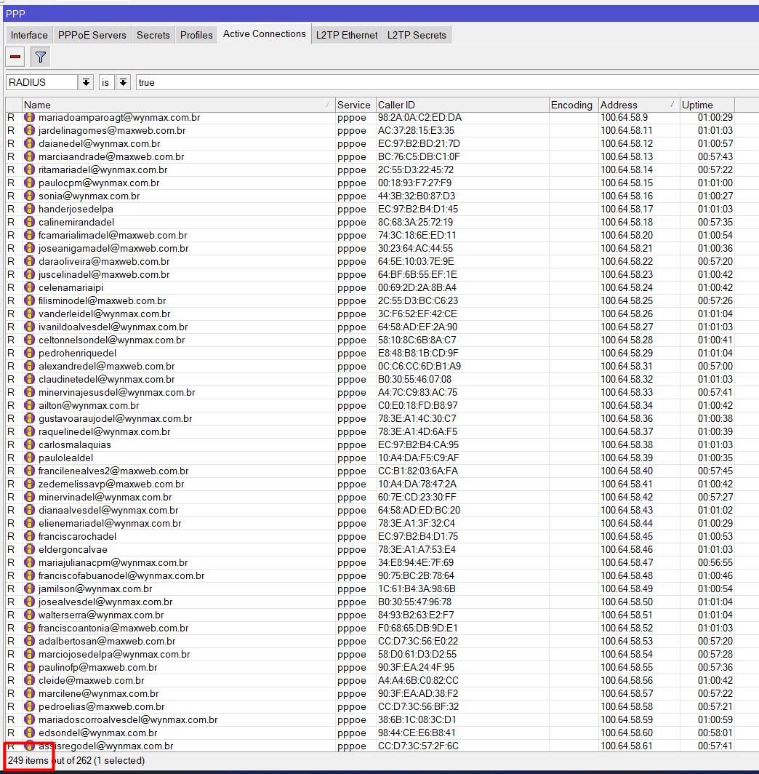759x774 pixels.
Task: Click the user icon of paulolealdel
Action: (x=30, y=458)
